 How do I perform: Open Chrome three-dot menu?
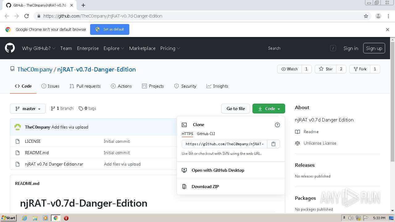pyautogui.click(x=388, y=16)
